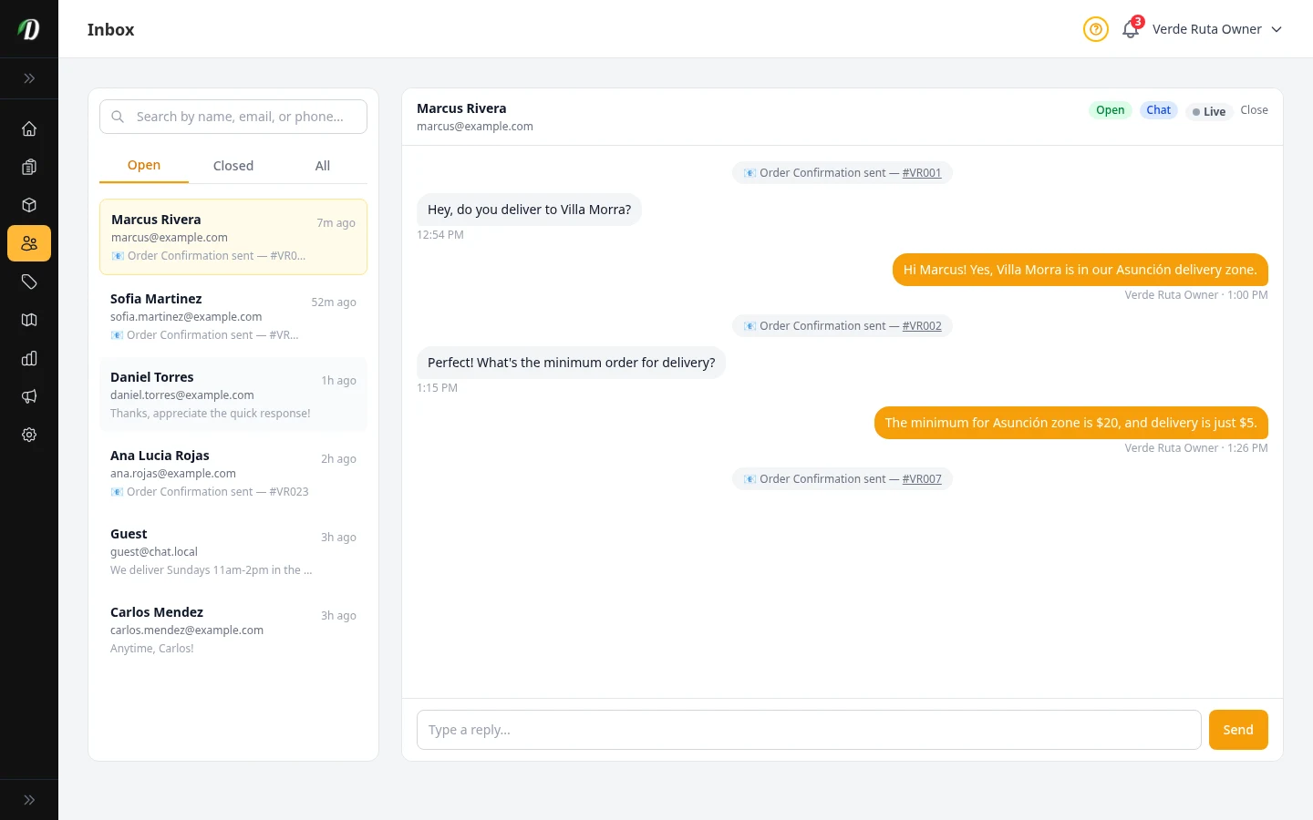
Task: Click the notifications bell icon
Action: click(1131, 29)
